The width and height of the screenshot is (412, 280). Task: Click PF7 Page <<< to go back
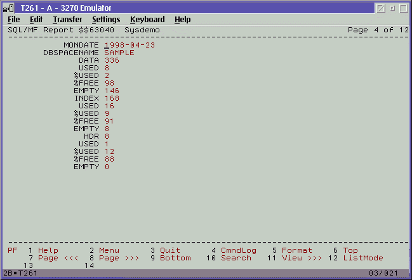tap(58, 258)
